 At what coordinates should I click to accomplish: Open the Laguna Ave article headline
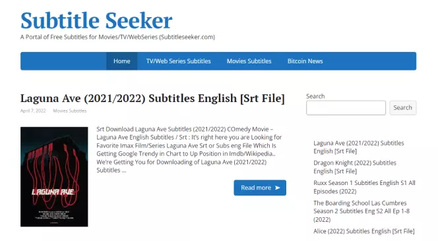tap(152, 99)
